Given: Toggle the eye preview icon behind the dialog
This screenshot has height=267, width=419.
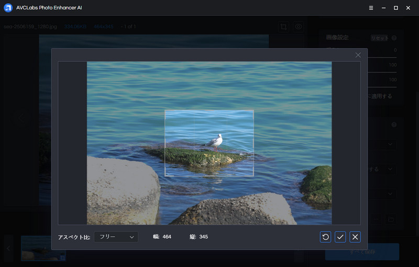Looking at the screenshot, I should tap(298, 27).
